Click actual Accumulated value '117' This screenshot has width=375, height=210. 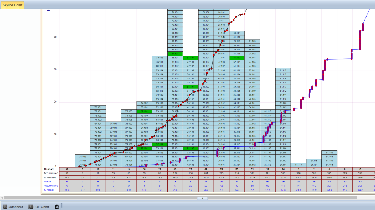pyautogui.click(x=283, y=186)
